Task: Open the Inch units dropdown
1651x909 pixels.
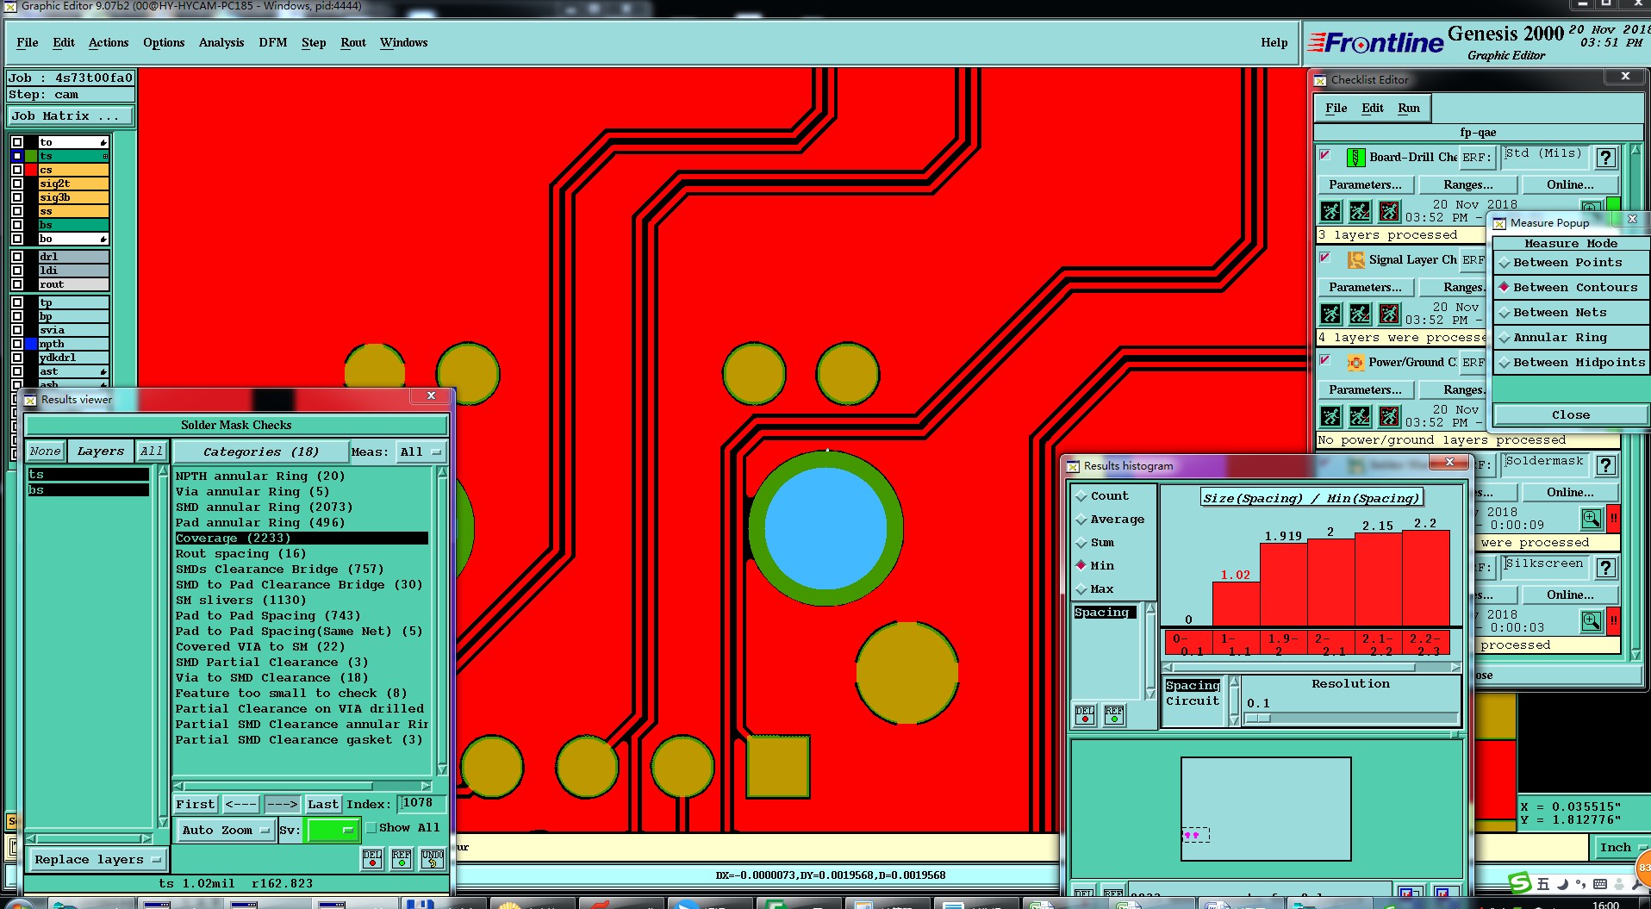Action: tap(1621, 848)
